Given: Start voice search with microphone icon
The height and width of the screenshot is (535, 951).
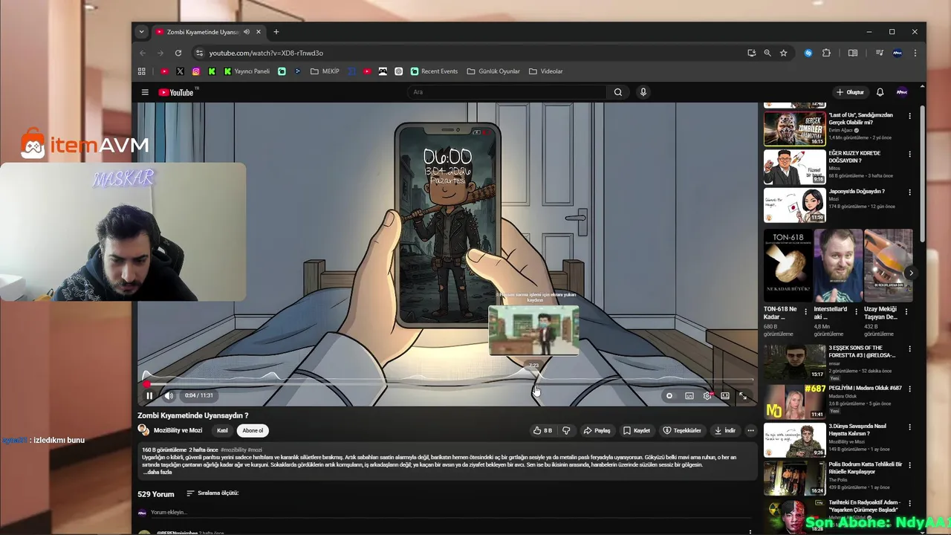Looking at the screenshot, I should click(643, 92).
